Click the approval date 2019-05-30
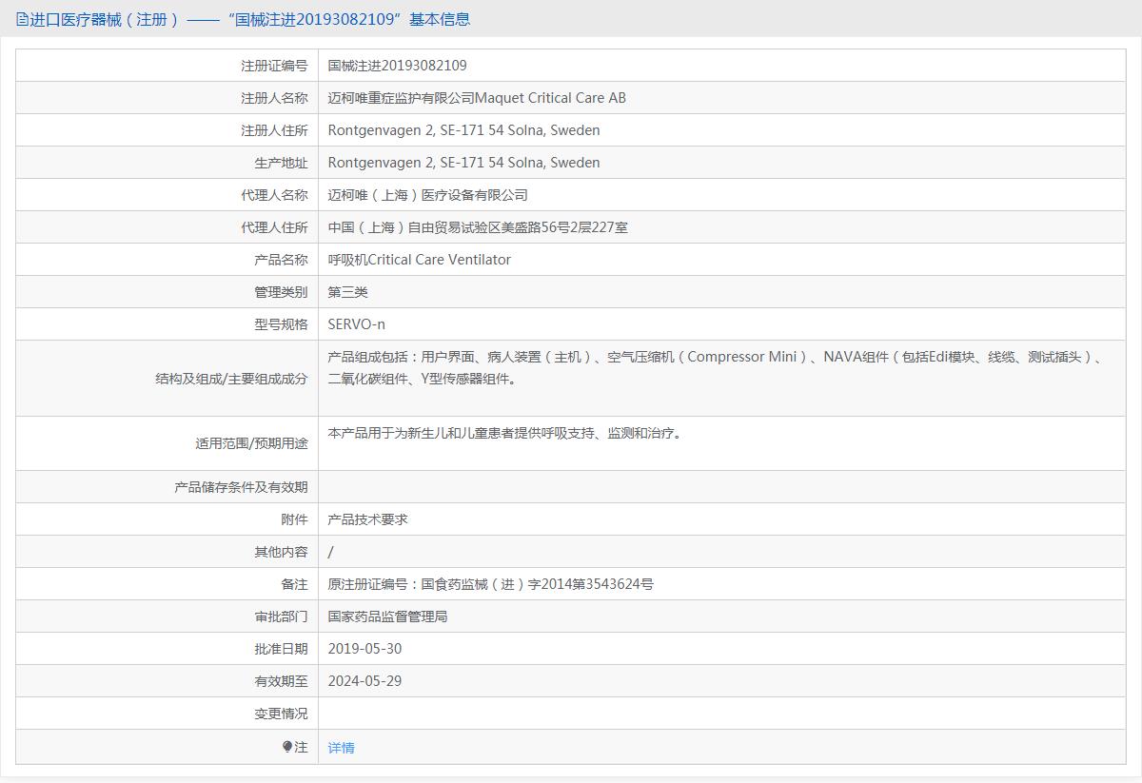 (365, 649)
